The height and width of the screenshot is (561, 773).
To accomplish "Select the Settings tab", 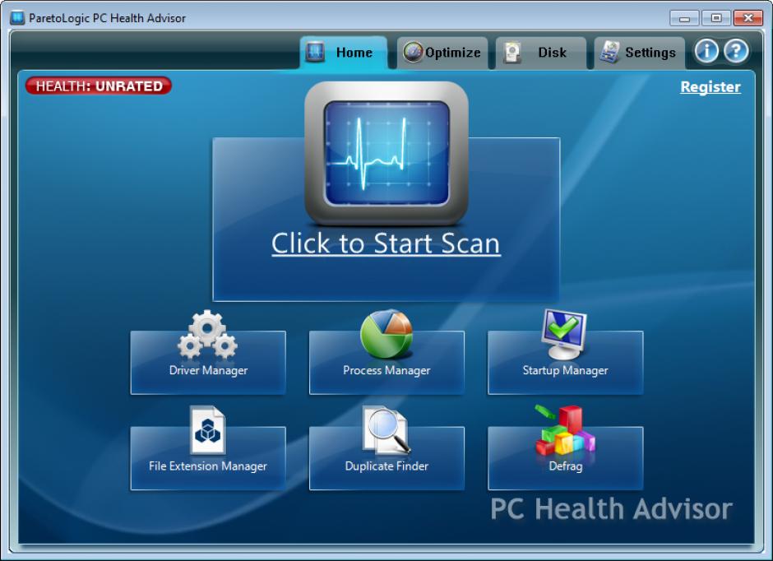I will click(639, 53).
